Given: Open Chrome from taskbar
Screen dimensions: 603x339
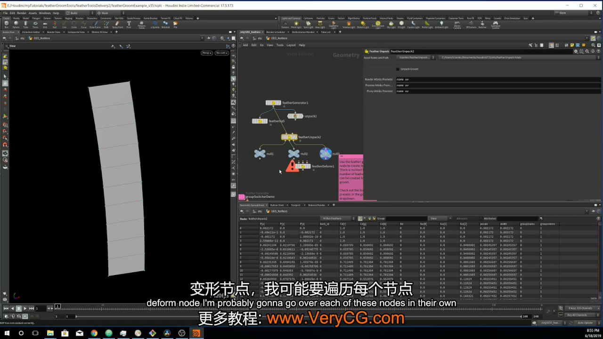Looking at the screenshot, I should 94,333.
